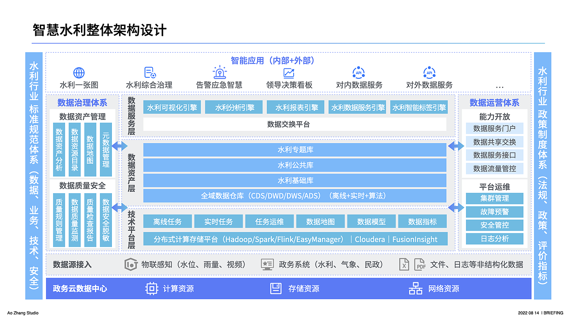The width and height of the screenshot is (573, 322).
Task: Click the 水利行业政策制度体系 right sidebar
Action: (x=543, y=176)
